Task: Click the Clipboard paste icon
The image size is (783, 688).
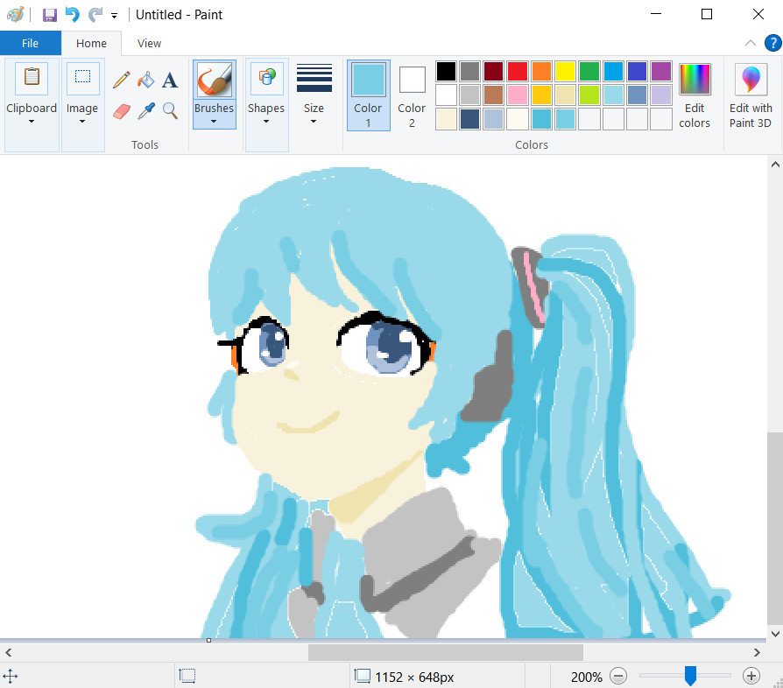Action: click(32, 78)
